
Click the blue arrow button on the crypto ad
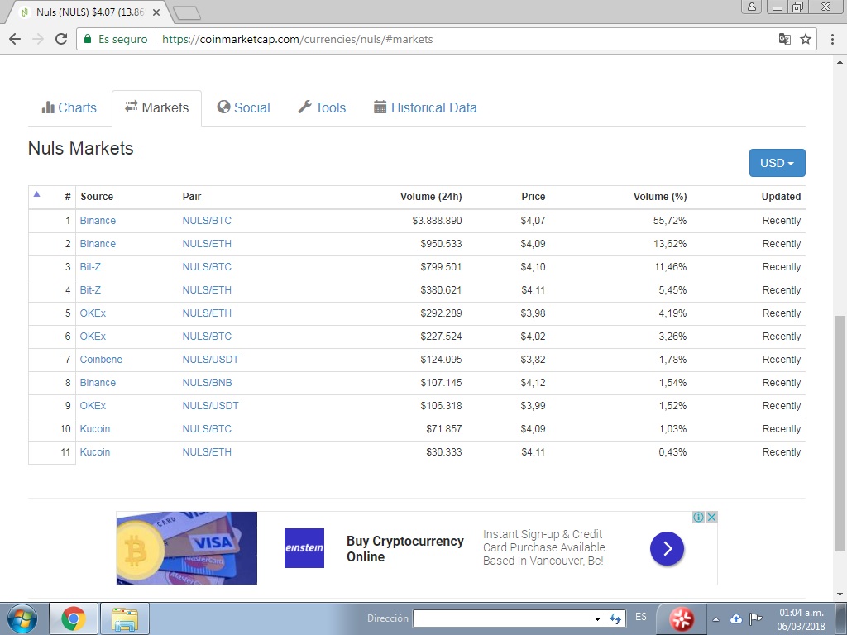[667, 548]
